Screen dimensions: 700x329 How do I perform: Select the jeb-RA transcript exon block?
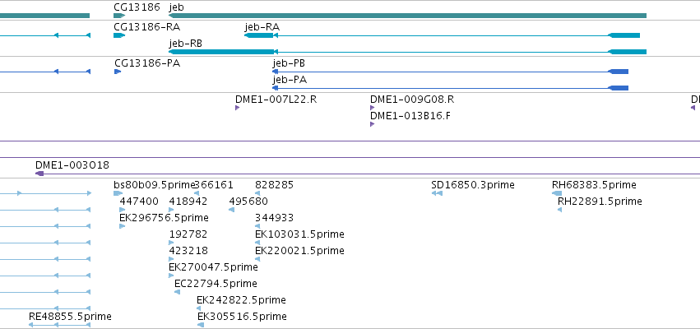pos(259,35)
